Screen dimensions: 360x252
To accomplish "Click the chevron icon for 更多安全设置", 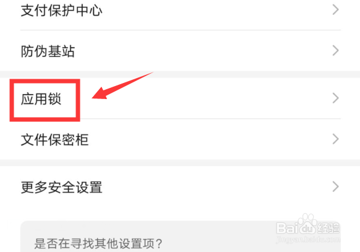I will (x=336, y=186).
